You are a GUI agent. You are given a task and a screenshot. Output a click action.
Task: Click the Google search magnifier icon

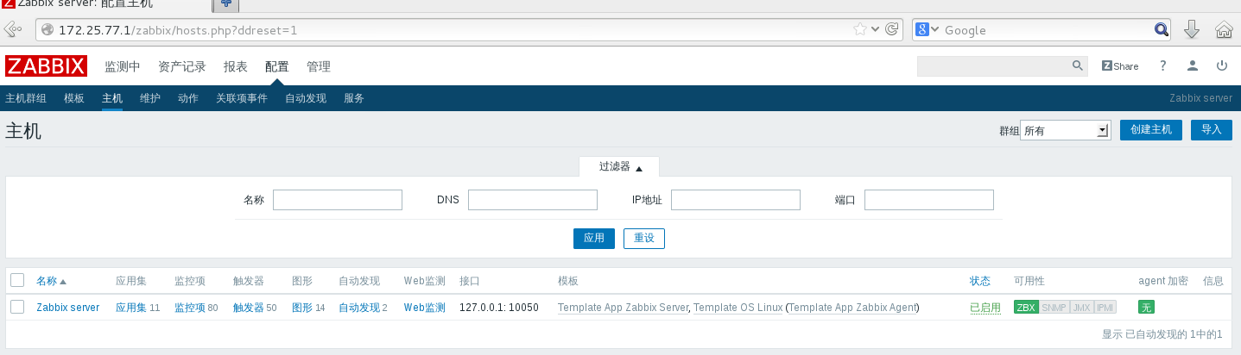(1162, 29)
